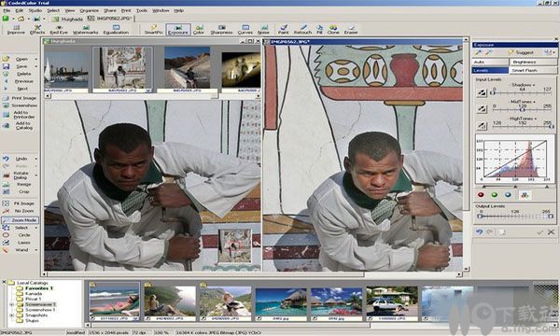Screen dimensions: 560x336
Task: Click the Output Levels slider
Action: [515, 216]
